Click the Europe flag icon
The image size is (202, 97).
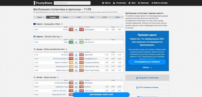(34, 24)
